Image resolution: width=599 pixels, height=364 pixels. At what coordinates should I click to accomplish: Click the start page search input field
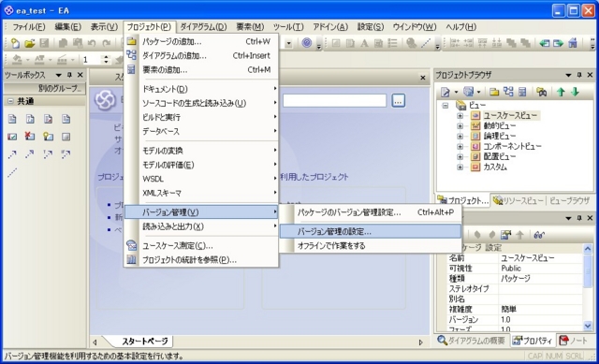coord(334,100)
